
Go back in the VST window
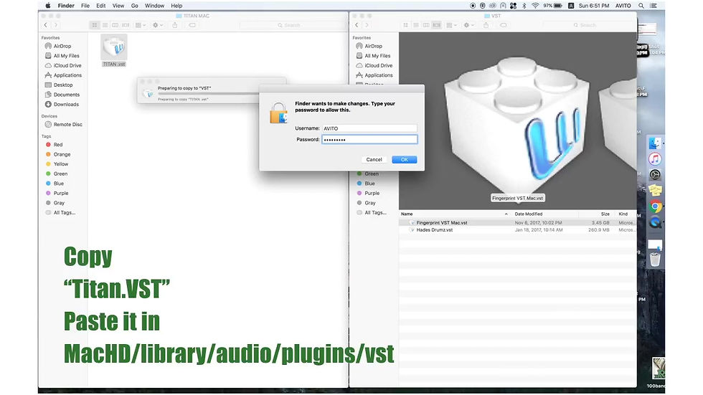357,25
